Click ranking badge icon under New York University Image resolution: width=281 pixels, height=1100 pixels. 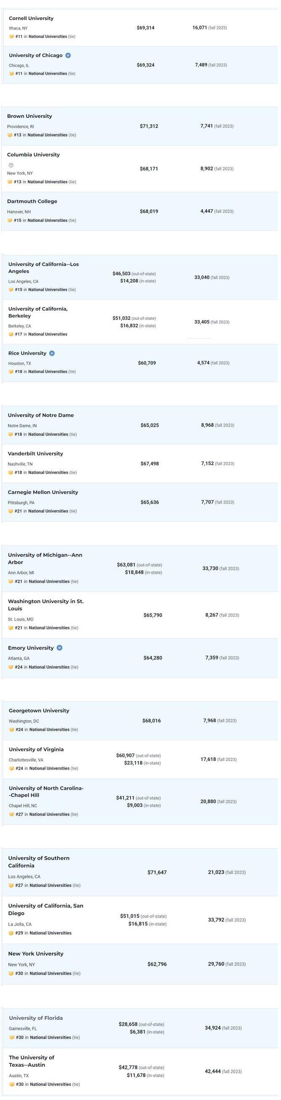11,973
